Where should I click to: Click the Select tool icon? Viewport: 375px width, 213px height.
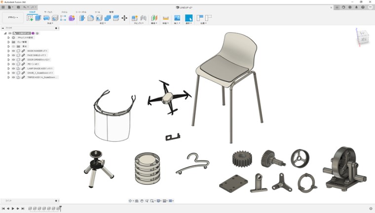pyautogui.click(x=188, y=18)
